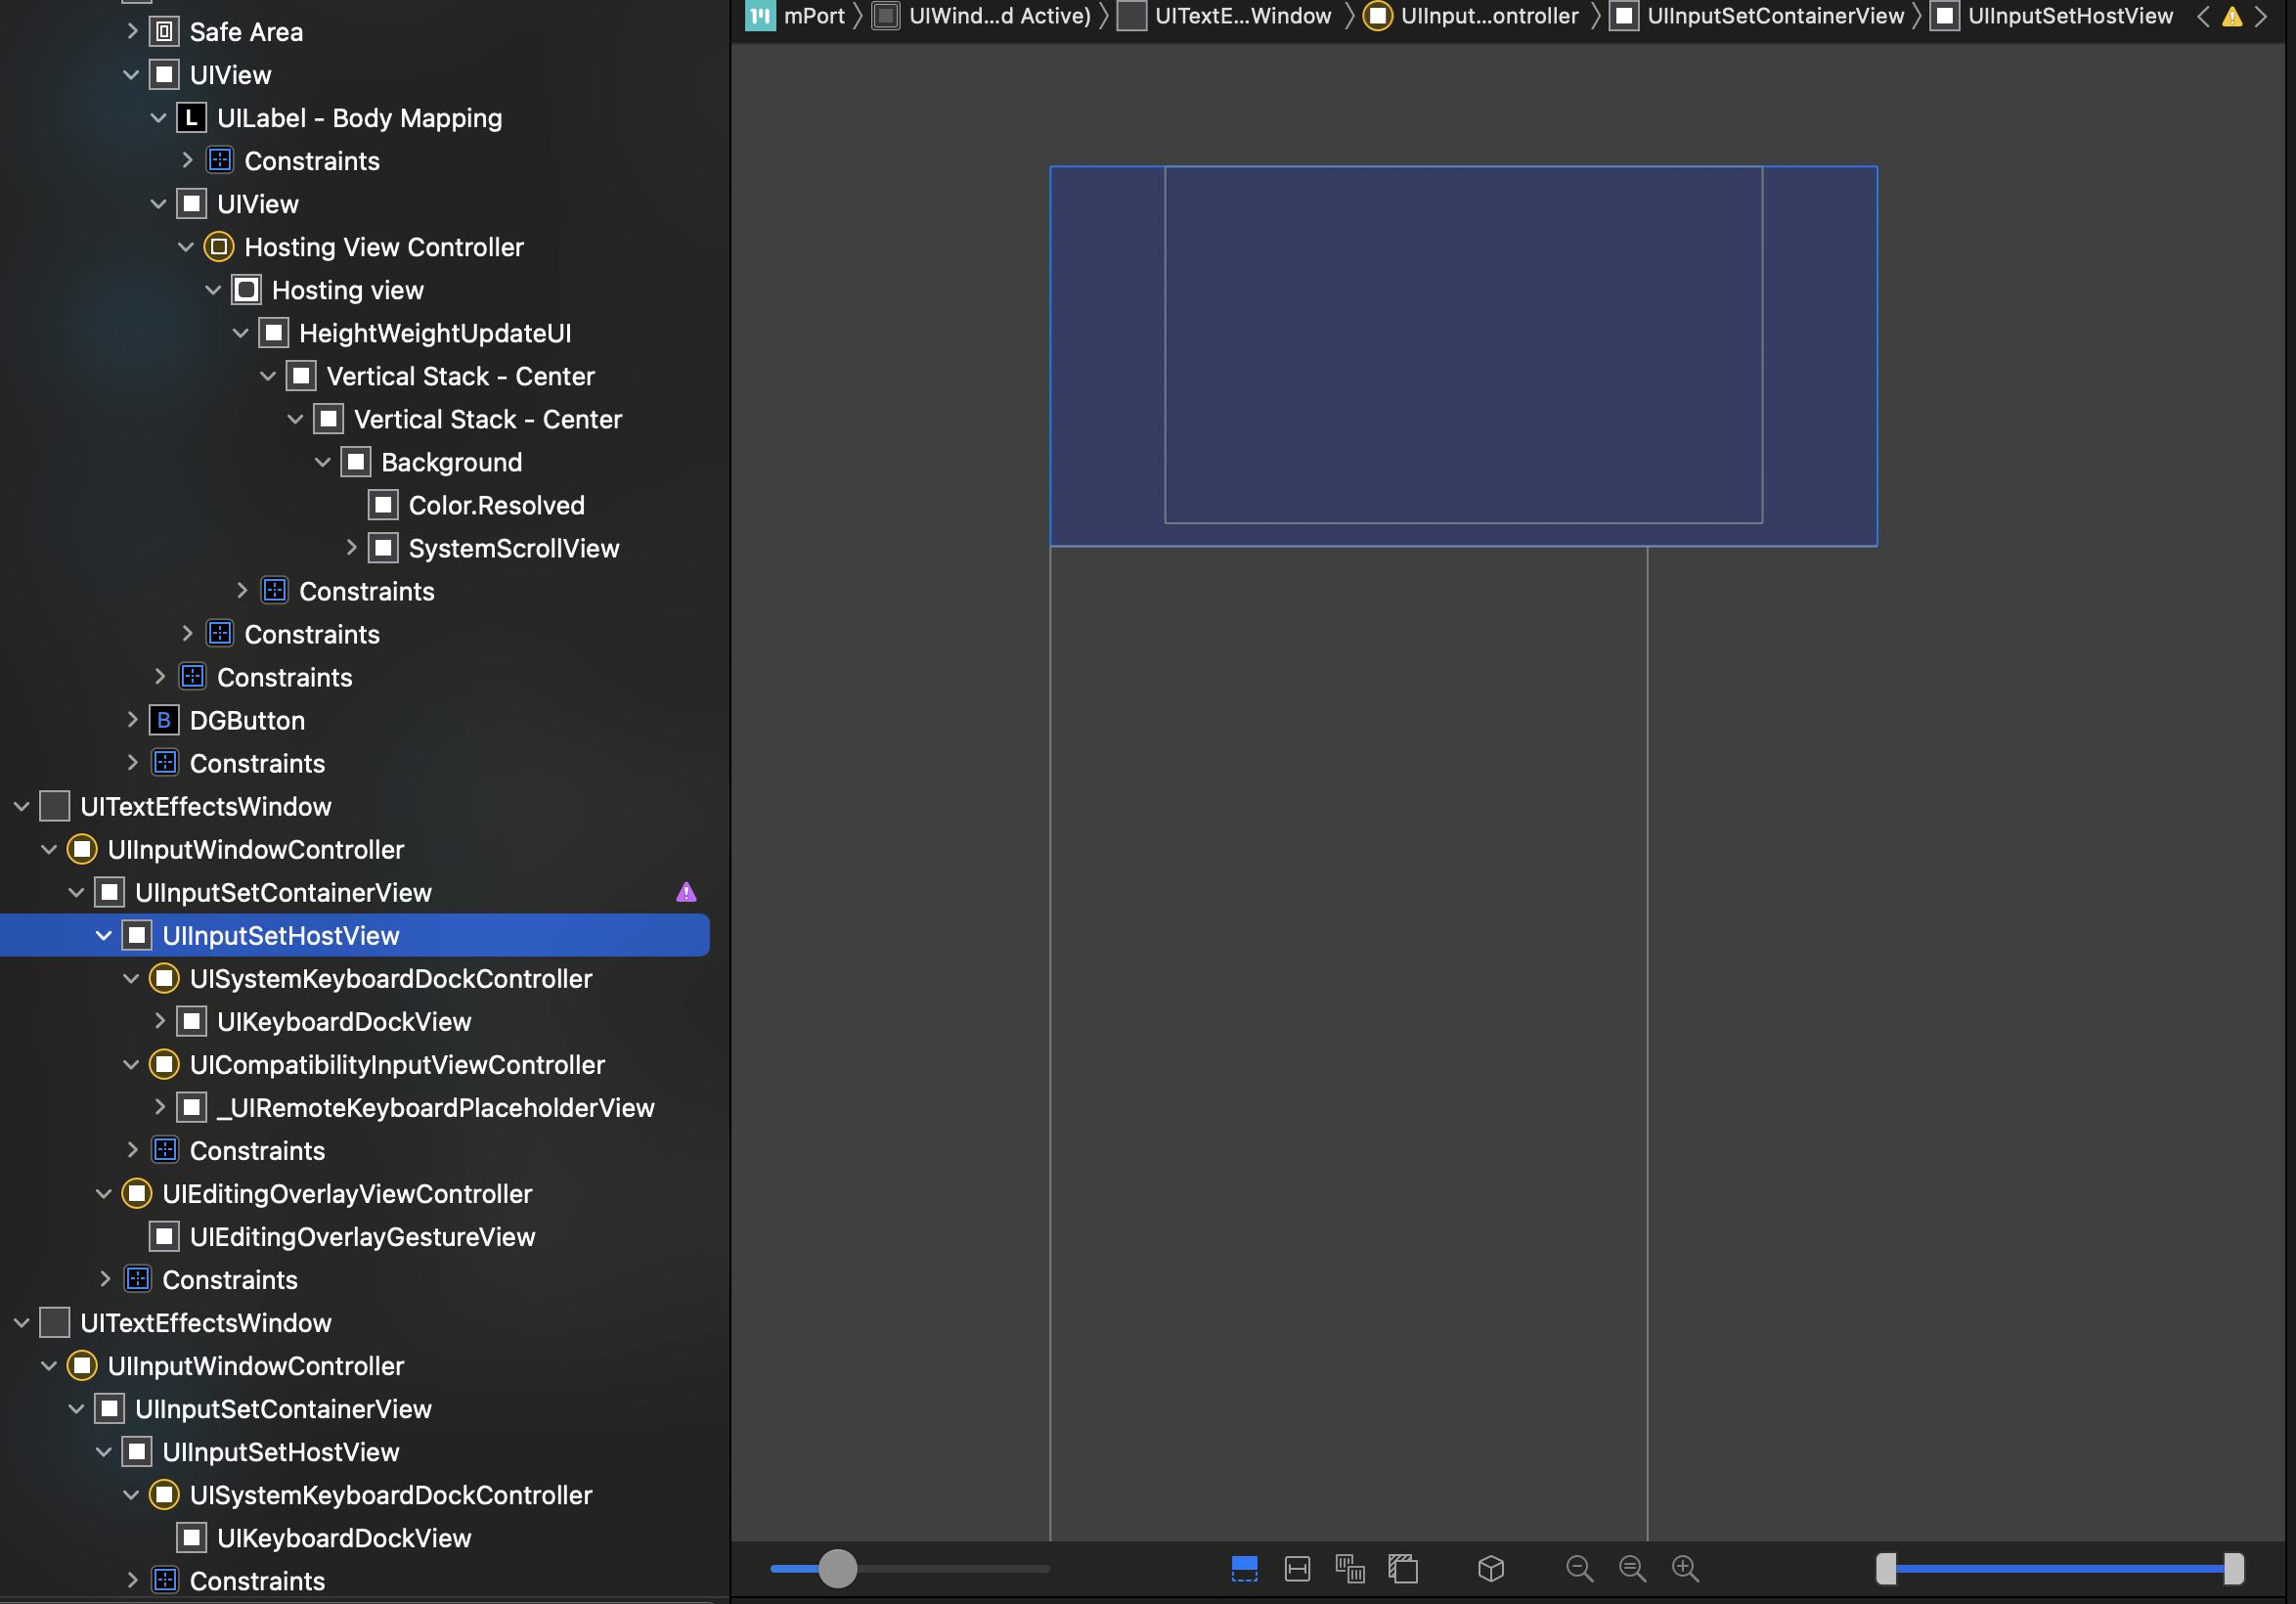Go to previous issue arrow in jump bar
This screenshot has height=1604, width=2296.
point(2203,16)
